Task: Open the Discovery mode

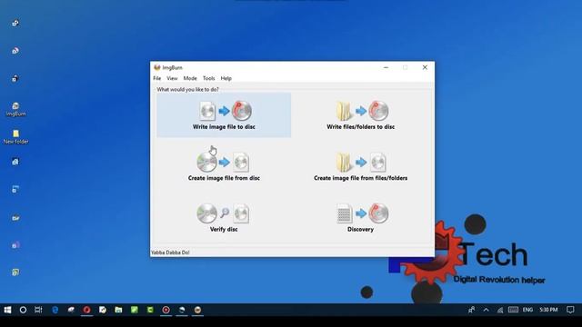Action: [x=360, y=218]
